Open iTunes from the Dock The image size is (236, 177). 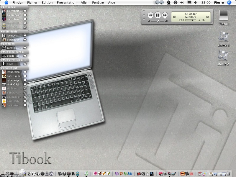click(86, 174)
